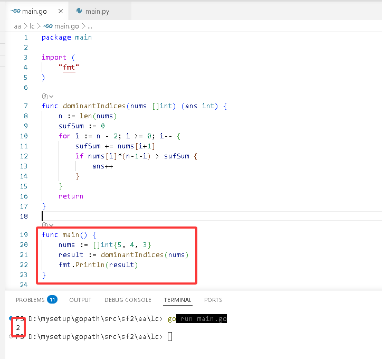This screenshot has height=359, width=382.
Task: Click the 'import (' statement on line 3
Action: 59,57
